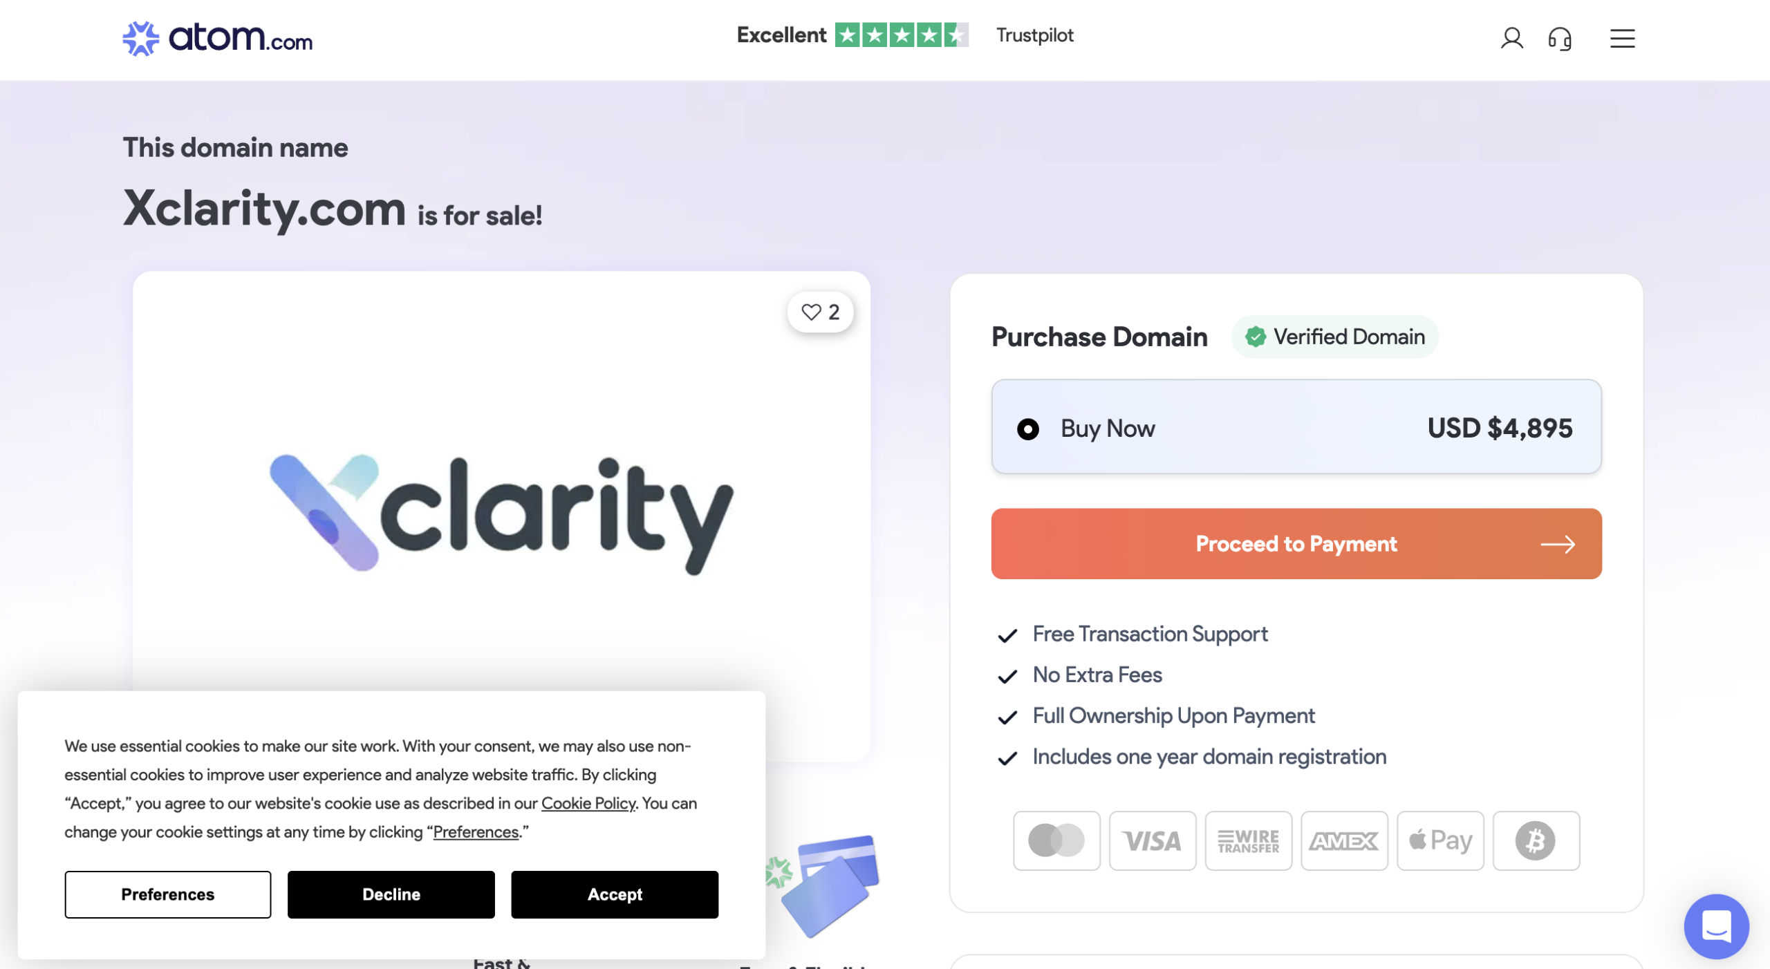Toggle the Verified Domain badge
This screenshot has width=1770, height=969.
pos(1334,337)
